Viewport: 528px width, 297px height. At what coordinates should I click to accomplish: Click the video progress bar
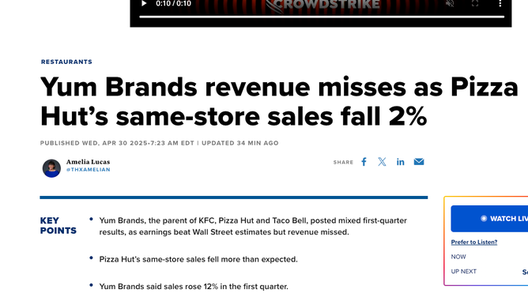point(322,17)
